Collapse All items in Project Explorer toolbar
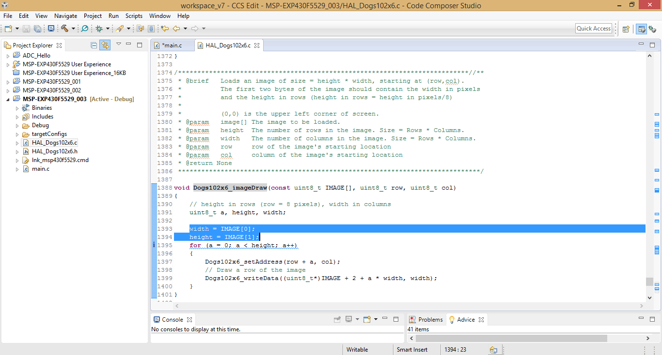 [94, 44]
